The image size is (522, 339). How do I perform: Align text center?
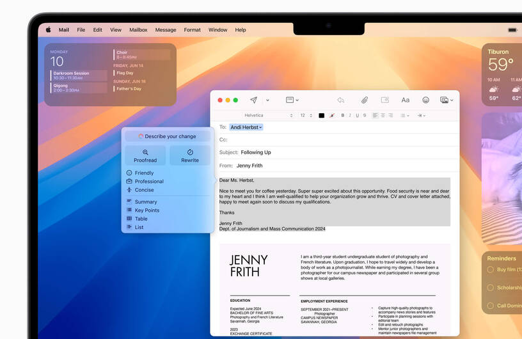click(x=383, y=115)
